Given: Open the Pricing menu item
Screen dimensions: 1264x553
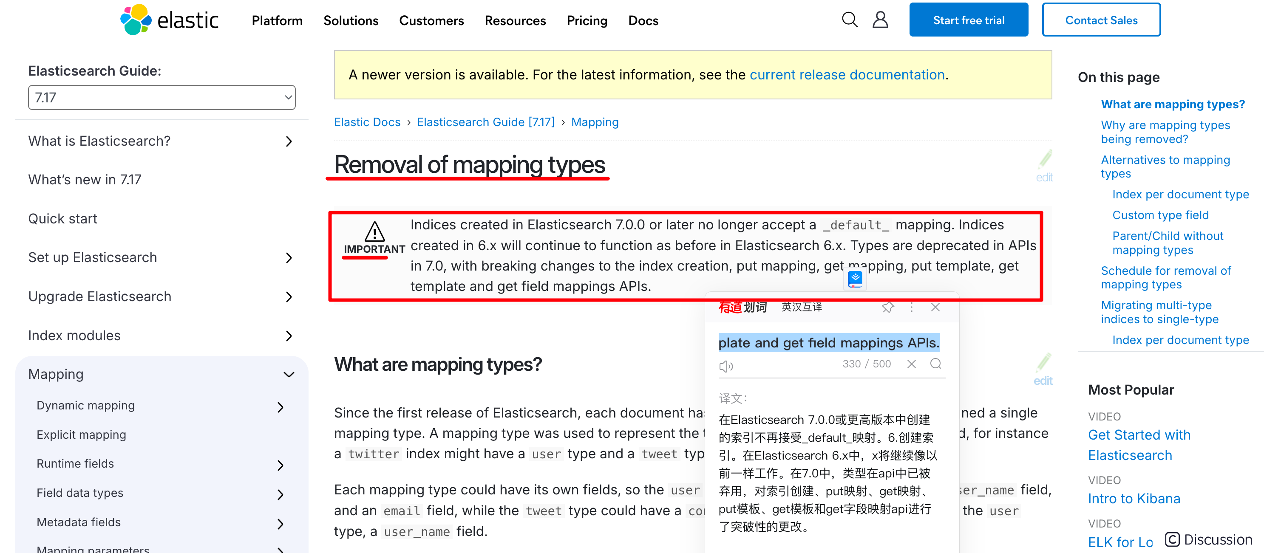Looking at the screenshot, I should pos(587,20).
